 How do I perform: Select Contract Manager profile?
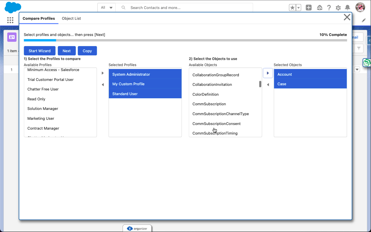coord(60,128)
